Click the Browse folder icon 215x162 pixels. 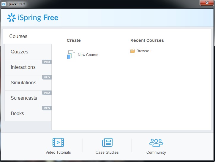[132, 51]
